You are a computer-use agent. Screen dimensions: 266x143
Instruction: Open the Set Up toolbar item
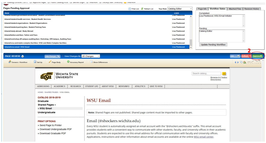coord(38,62)
